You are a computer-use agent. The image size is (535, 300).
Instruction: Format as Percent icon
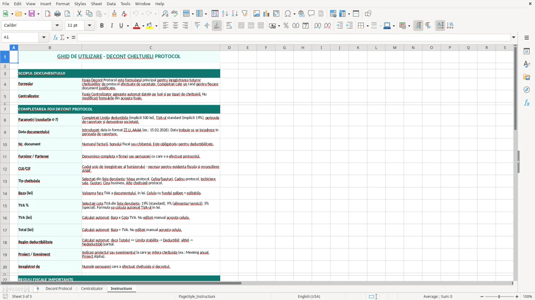point(286,26)
